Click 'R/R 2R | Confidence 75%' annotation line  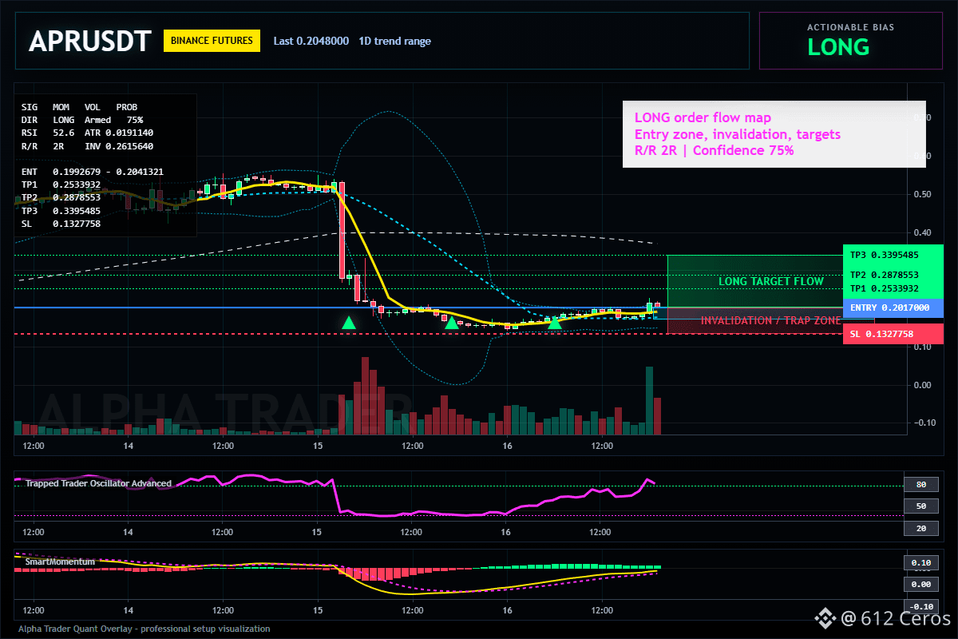click(x=714, y=150)
